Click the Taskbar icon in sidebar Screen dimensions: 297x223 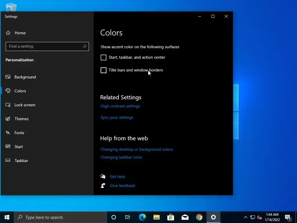click(8, 160)
